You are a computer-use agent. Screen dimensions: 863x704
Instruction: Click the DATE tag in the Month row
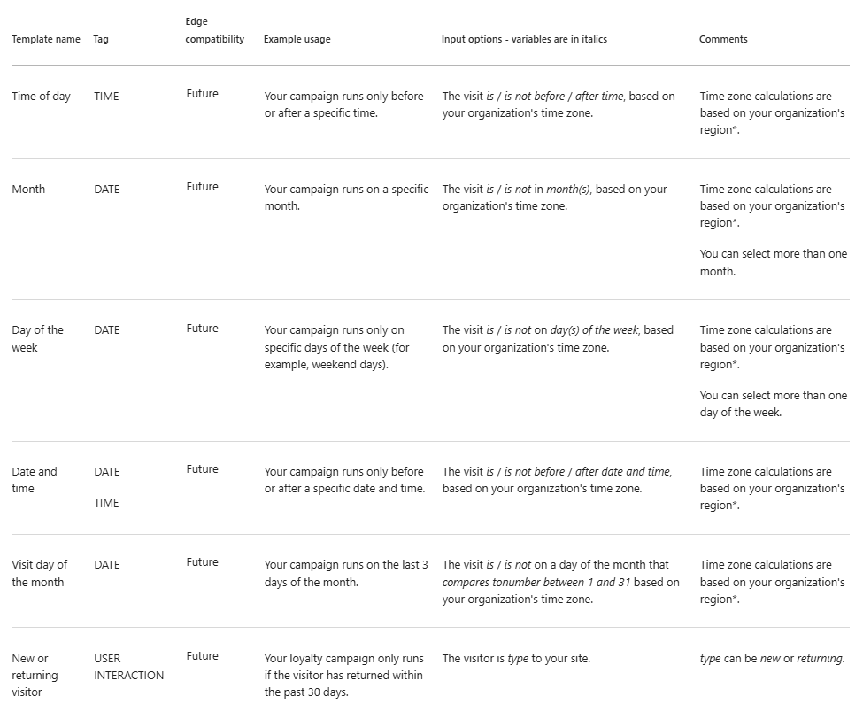tap(106, 190)
